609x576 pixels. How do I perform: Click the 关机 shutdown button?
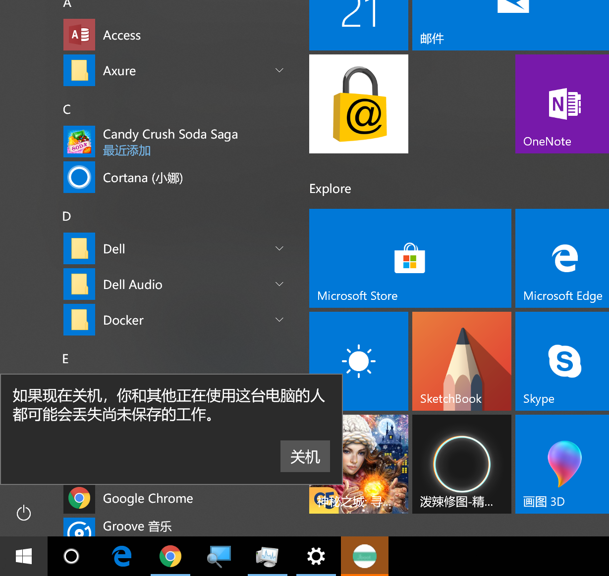305,456
